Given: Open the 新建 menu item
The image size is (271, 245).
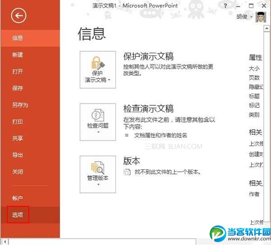Looking at the screenshot, I should [30, 55].
